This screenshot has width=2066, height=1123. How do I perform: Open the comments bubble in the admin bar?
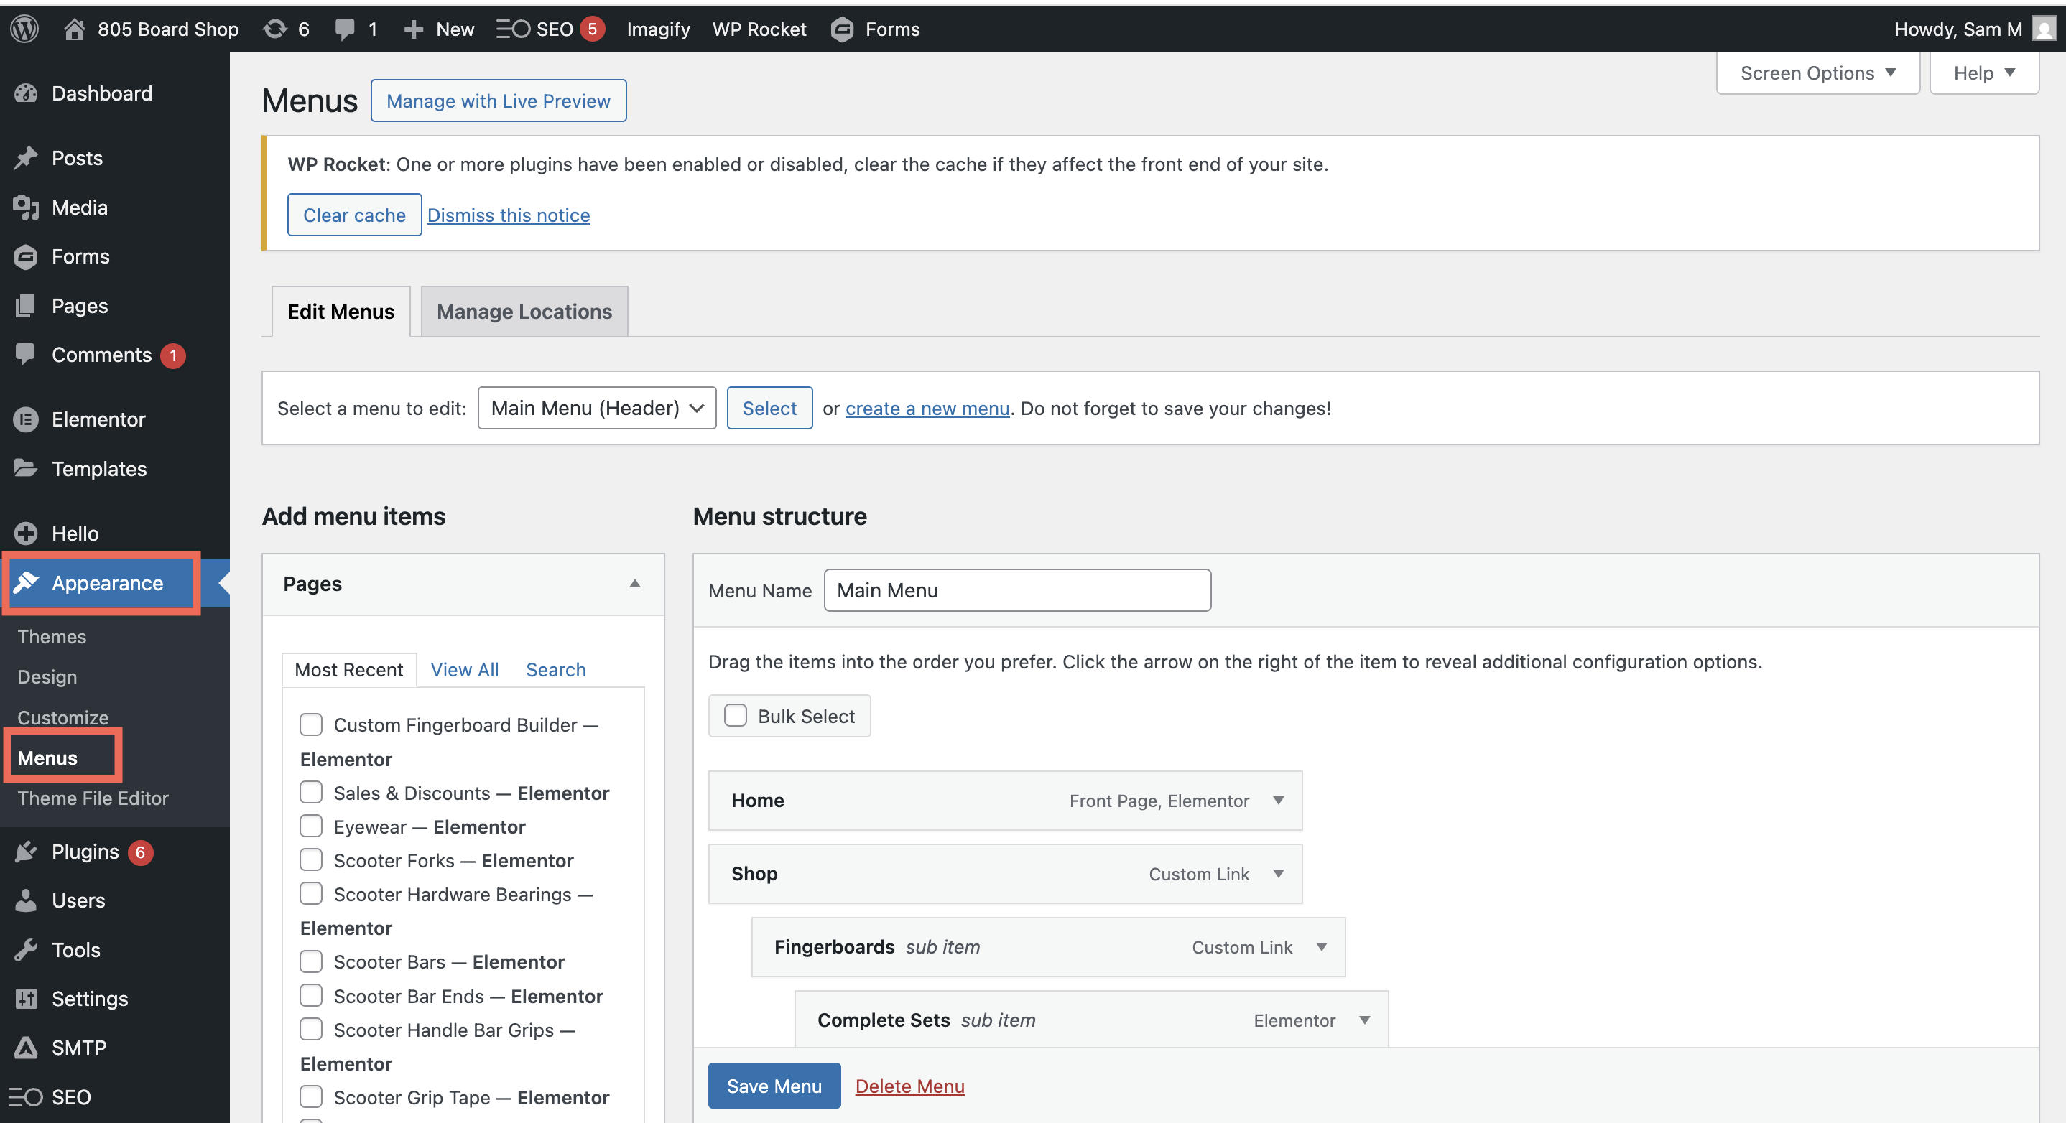345,29
